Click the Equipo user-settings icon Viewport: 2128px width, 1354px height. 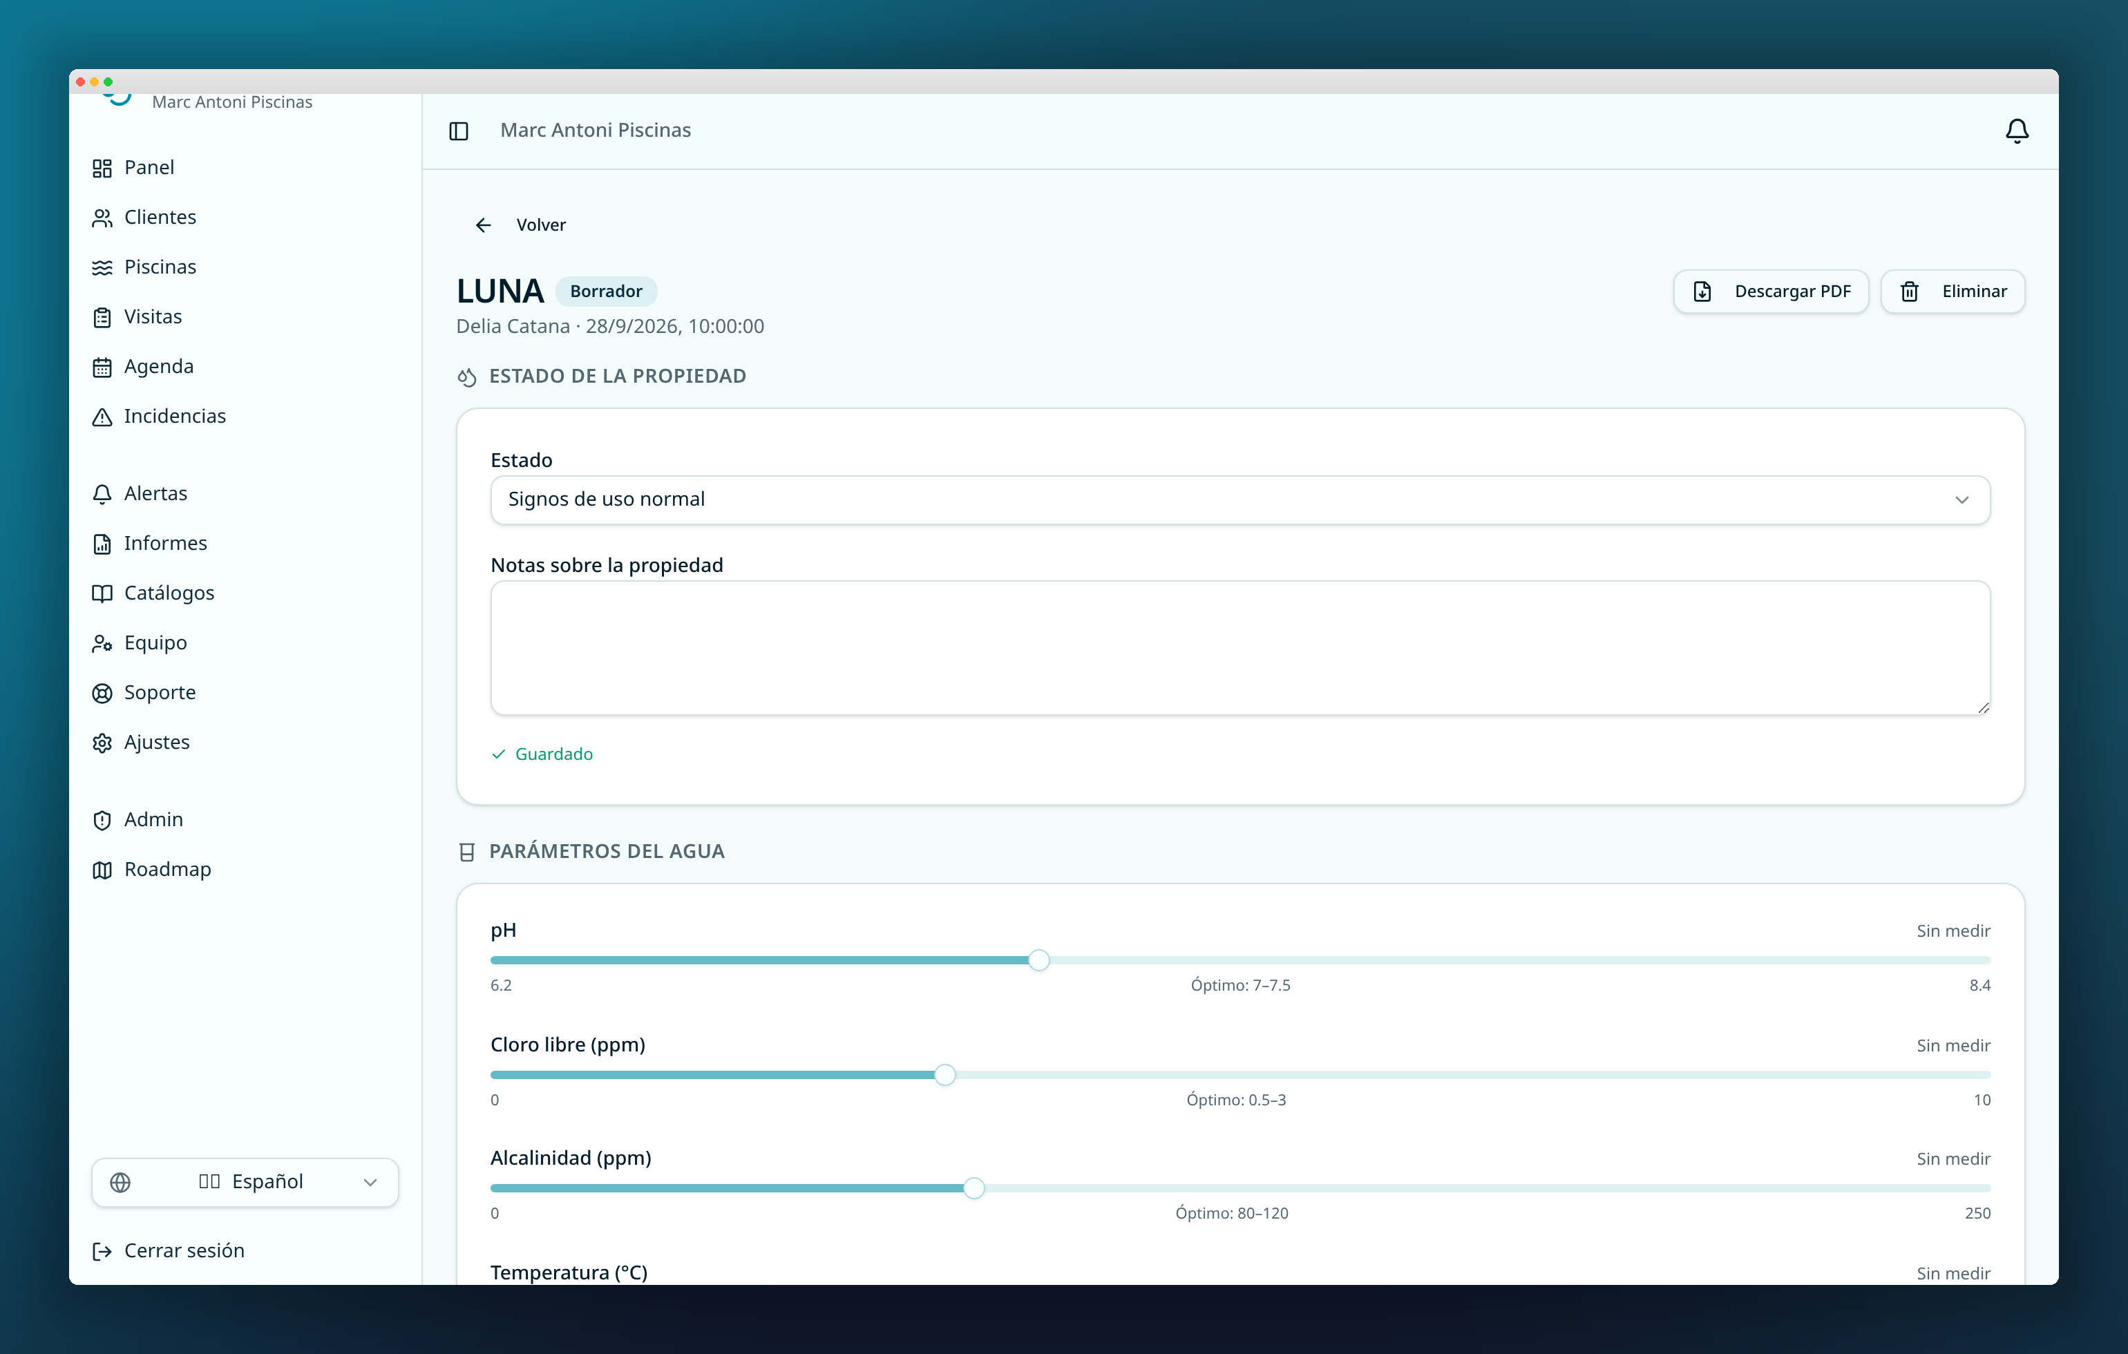point(102,643)
